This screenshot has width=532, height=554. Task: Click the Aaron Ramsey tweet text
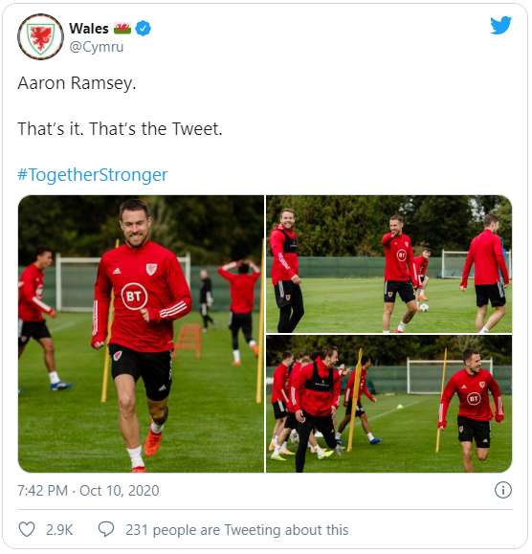click(x=77, y=83)
